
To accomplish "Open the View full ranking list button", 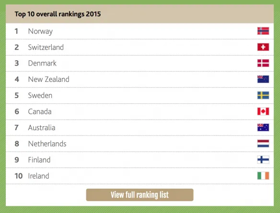I will [140, 195].
